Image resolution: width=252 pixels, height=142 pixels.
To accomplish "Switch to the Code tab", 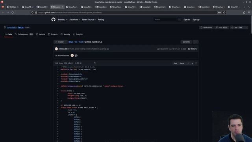I will tap(8, 34).
